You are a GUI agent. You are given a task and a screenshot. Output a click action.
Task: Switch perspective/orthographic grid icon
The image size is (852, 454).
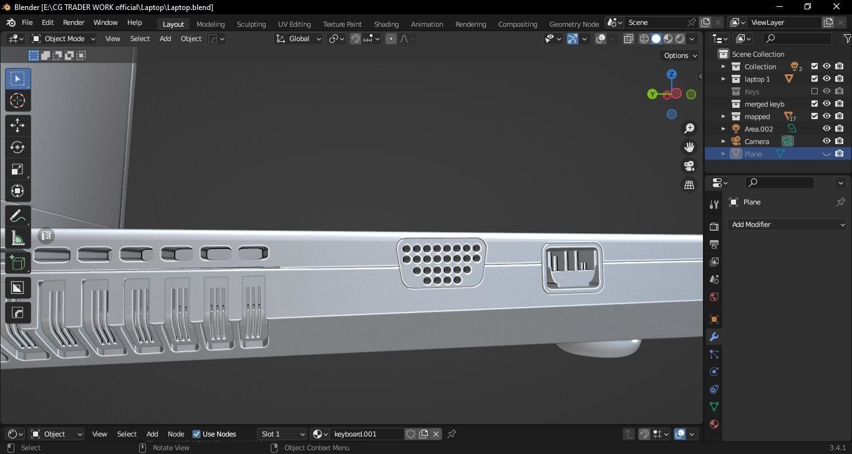point(689,185)
